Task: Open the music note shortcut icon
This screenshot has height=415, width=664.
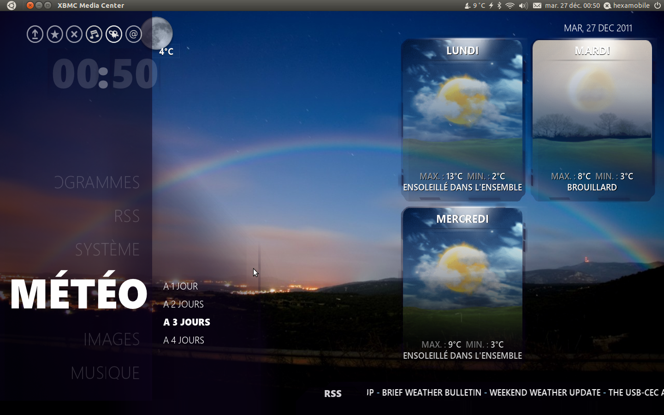Action: [x=94, y=34]
